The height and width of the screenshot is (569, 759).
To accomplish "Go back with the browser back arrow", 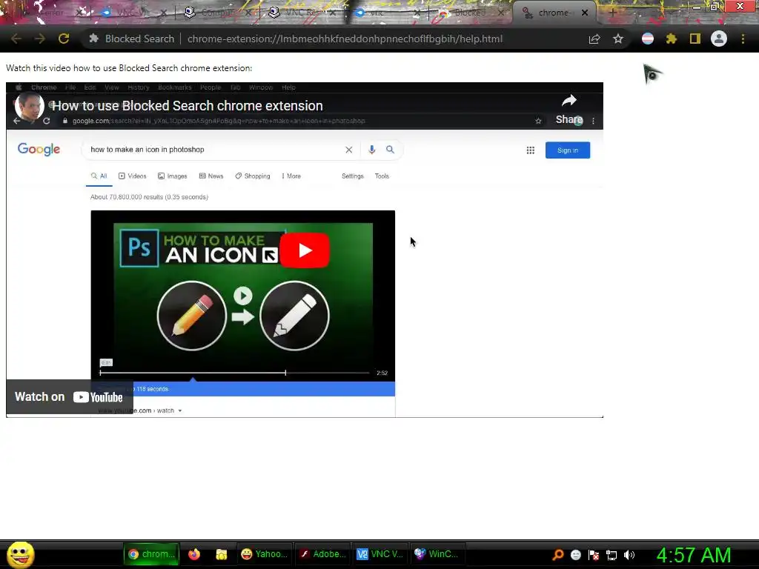I will click(x=16, y=39).
